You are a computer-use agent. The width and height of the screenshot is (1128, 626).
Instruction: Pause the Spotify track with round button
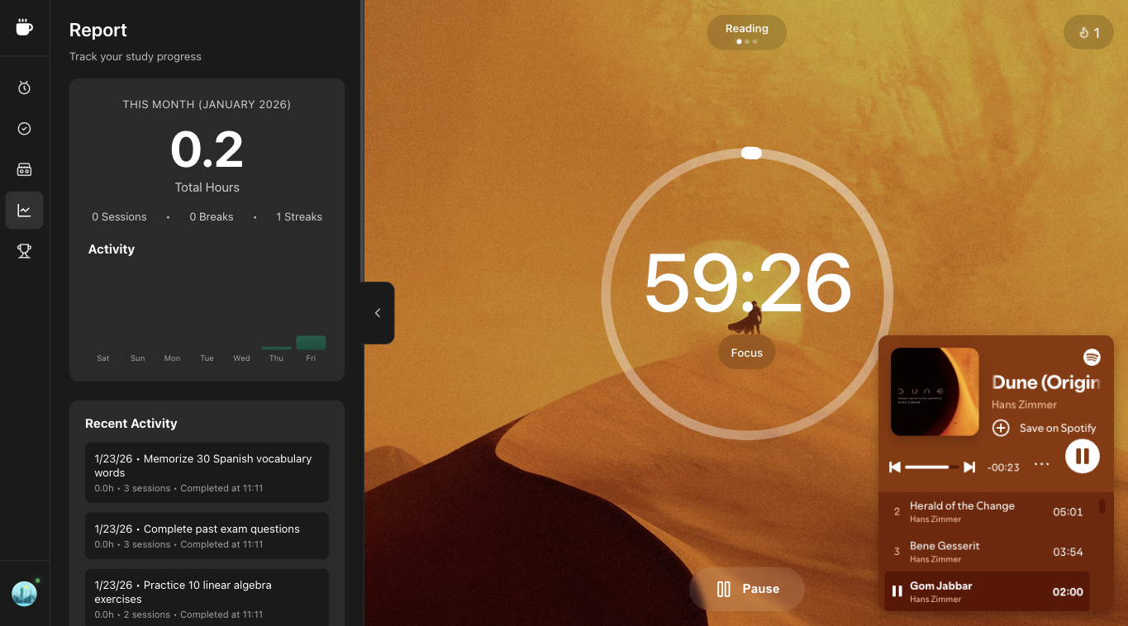point(1082,456)
